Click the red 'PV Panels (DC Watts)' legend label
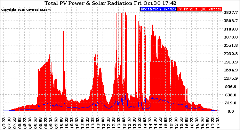240x130 pixels. click(x=199, y=9)
